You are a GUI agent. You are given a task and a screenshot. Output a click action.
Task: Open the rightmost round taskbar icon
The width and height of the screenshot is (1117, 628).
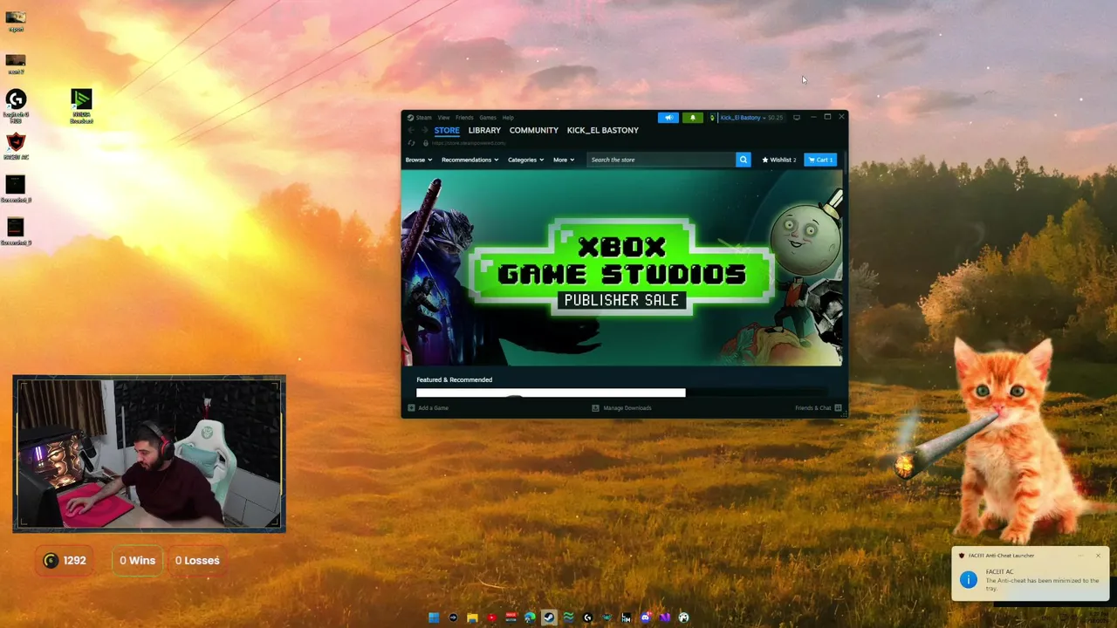pos(684,618)
